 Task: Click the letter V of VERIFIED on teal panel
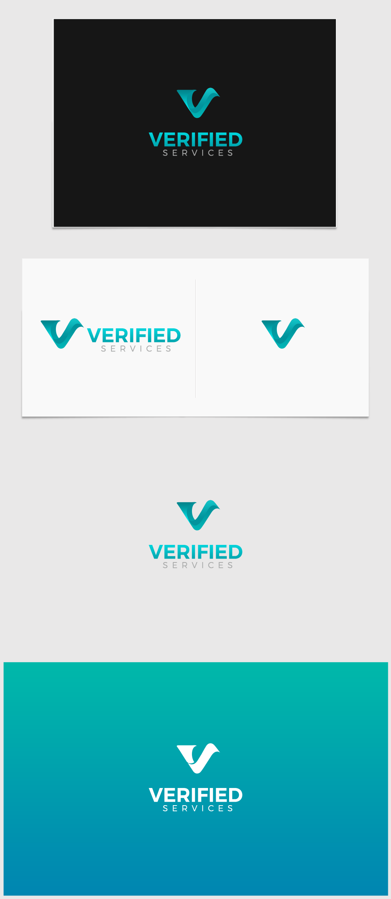[156, 795]
